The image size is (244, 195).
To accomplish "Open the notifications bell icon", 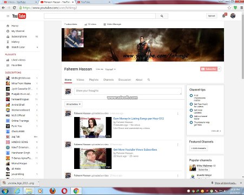I will [x=224, y=16].
